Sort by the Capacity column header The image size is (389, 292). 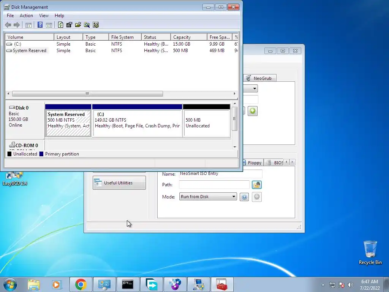pyautogui.click(x=189, y=37)
